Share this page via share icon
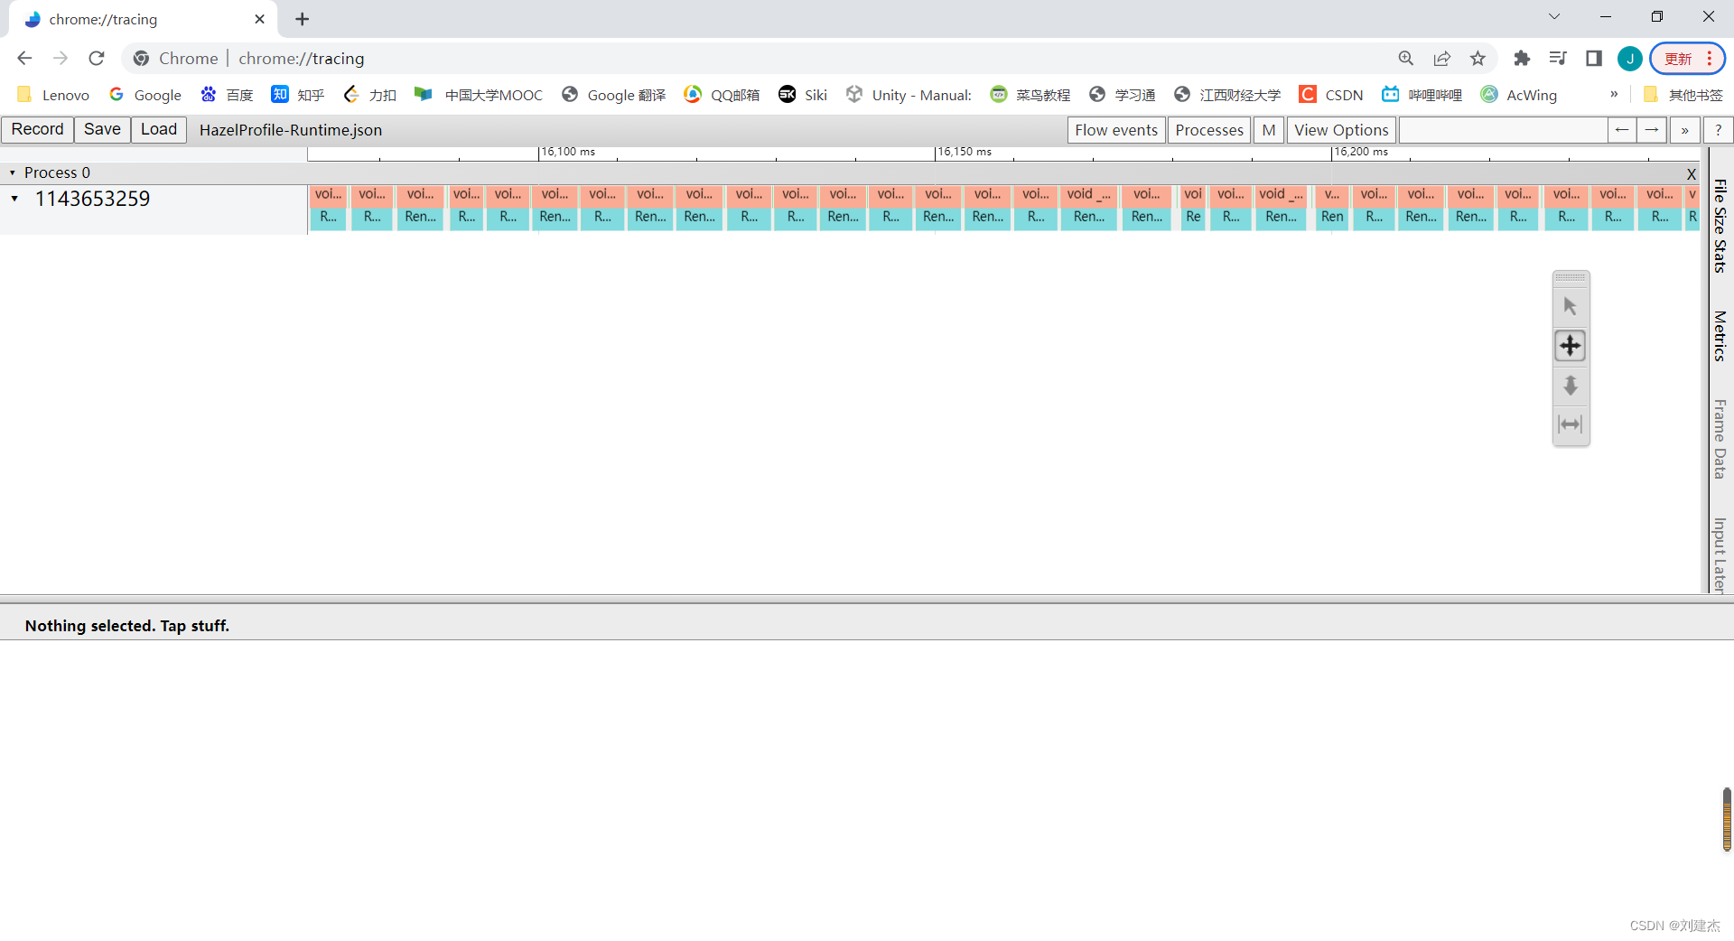This screenshot has width=1734, height=941. click(1442, 58)
